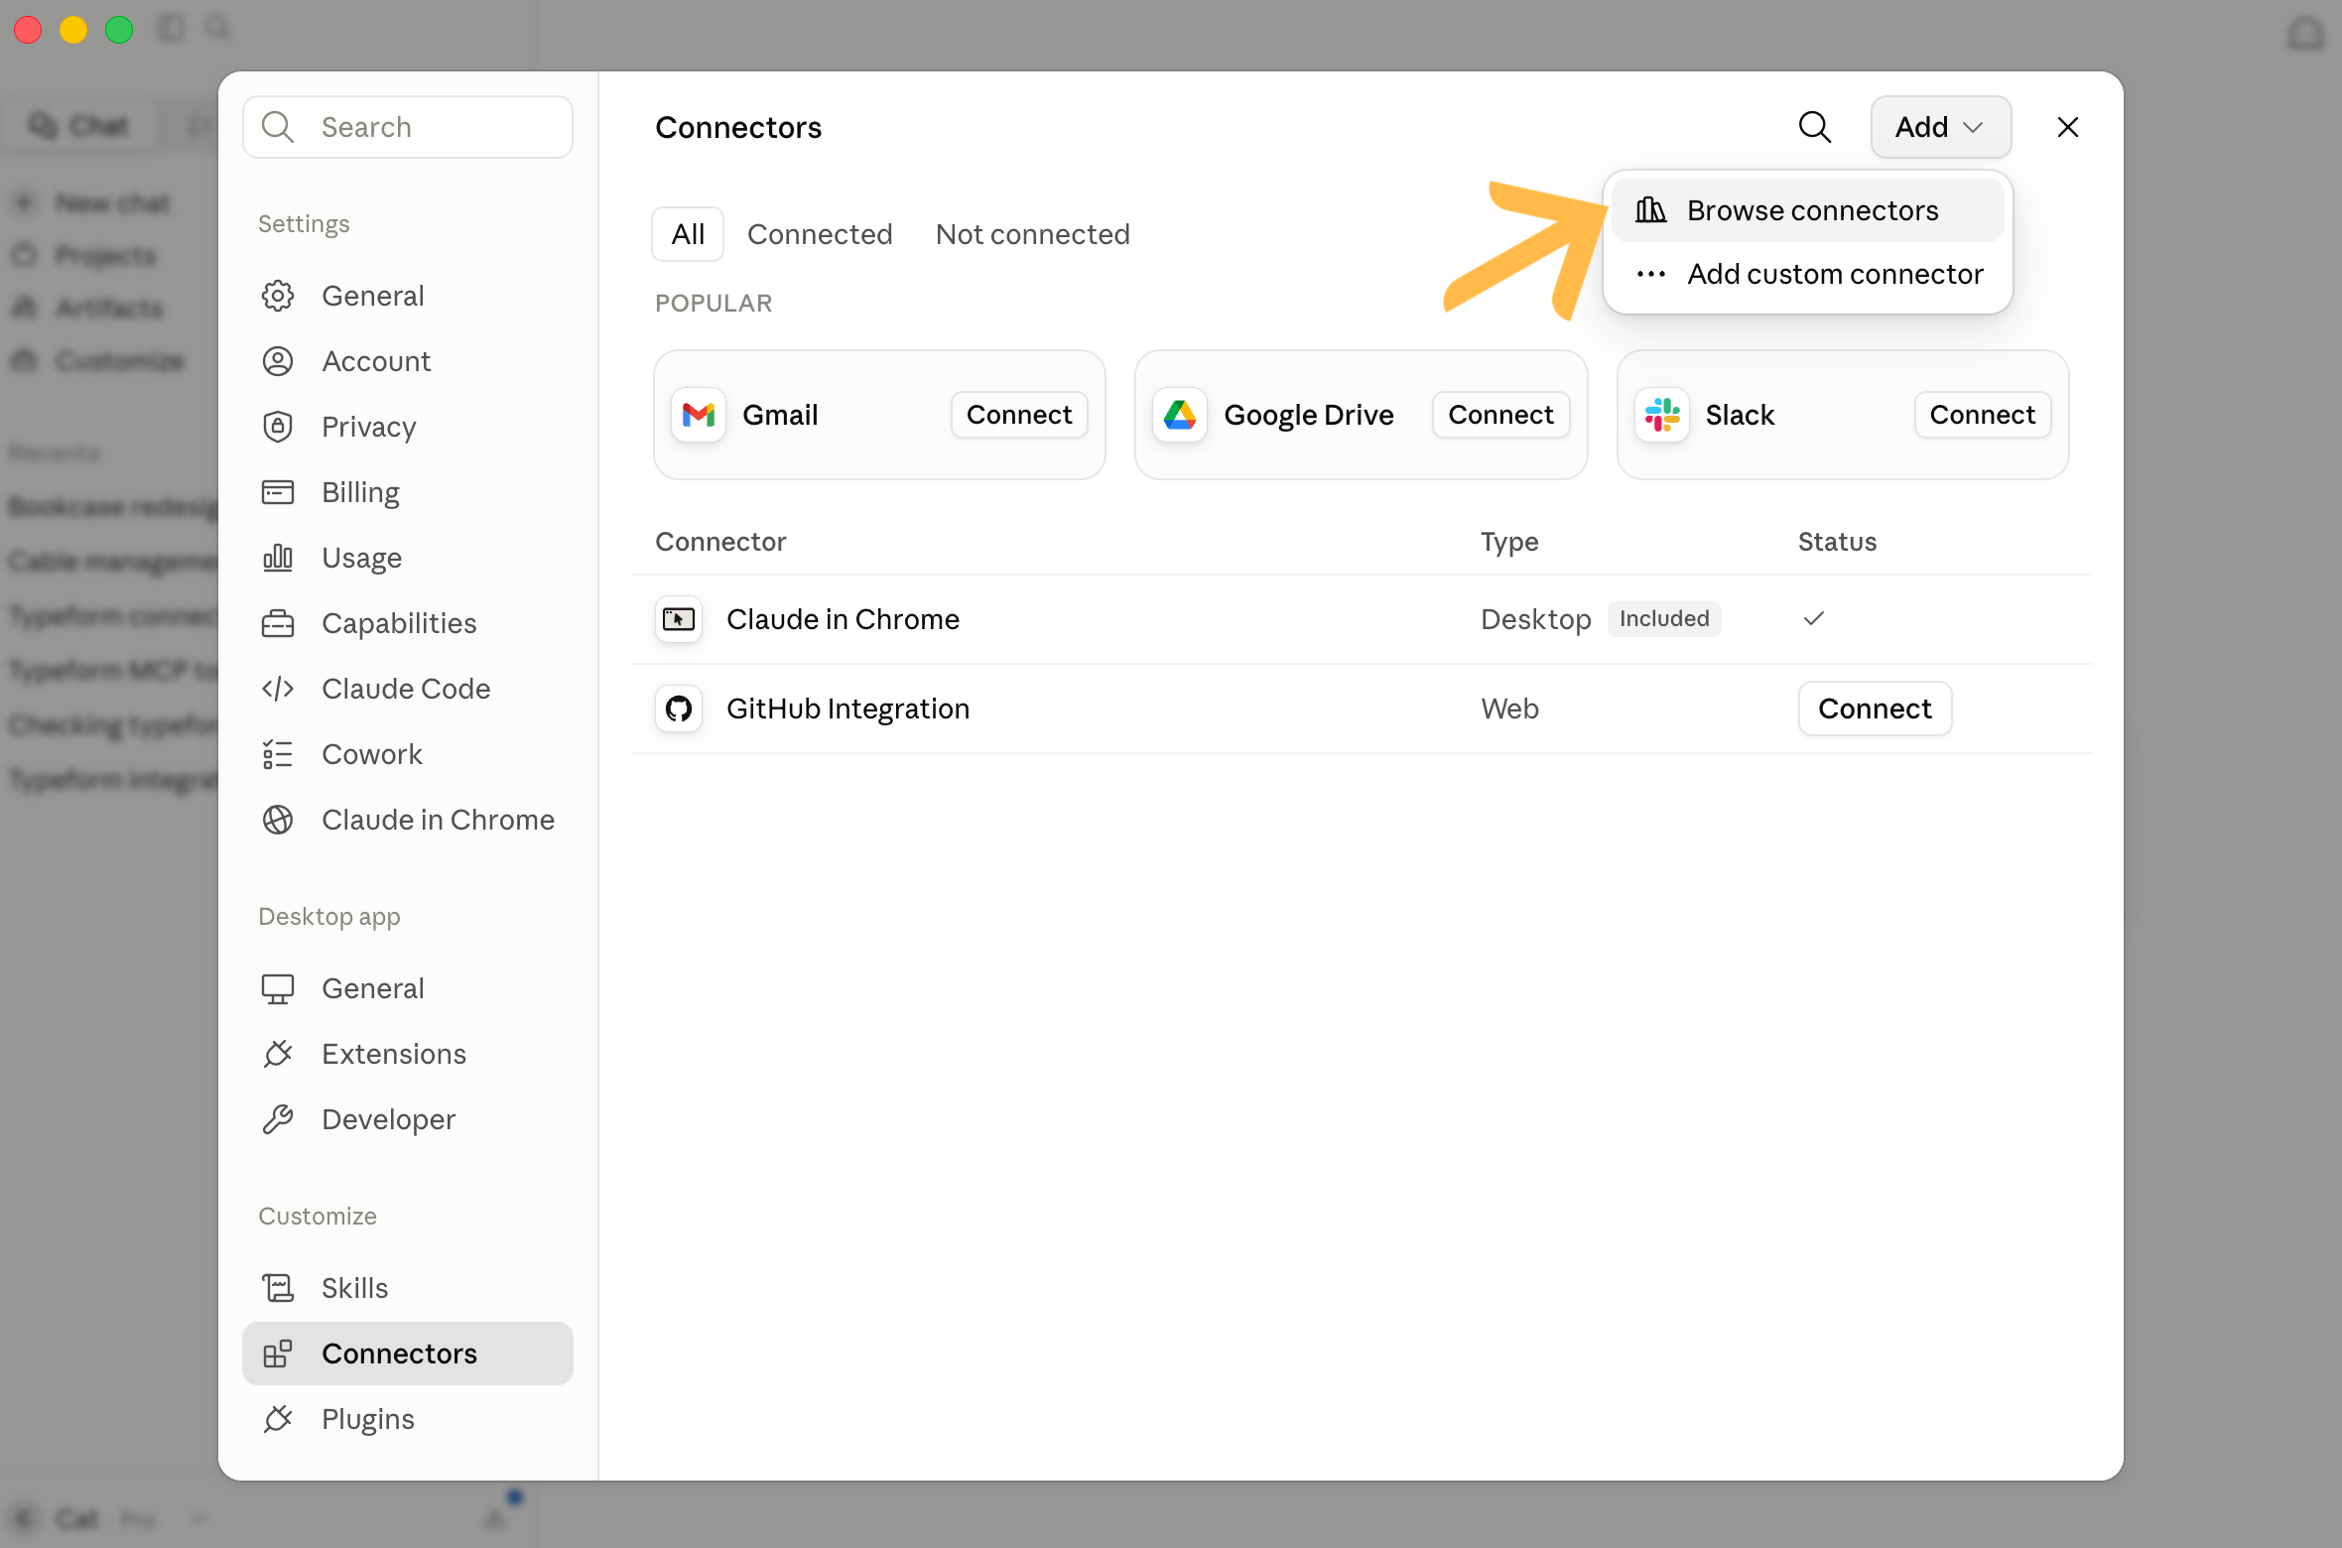Click the Google Drive logo icon

click(x=1180, y=415)
